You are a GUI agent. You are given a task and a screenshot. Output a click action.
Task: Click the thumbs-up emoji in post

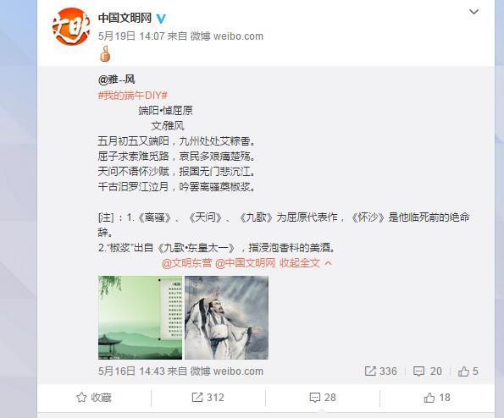click(x=105, y=53)
